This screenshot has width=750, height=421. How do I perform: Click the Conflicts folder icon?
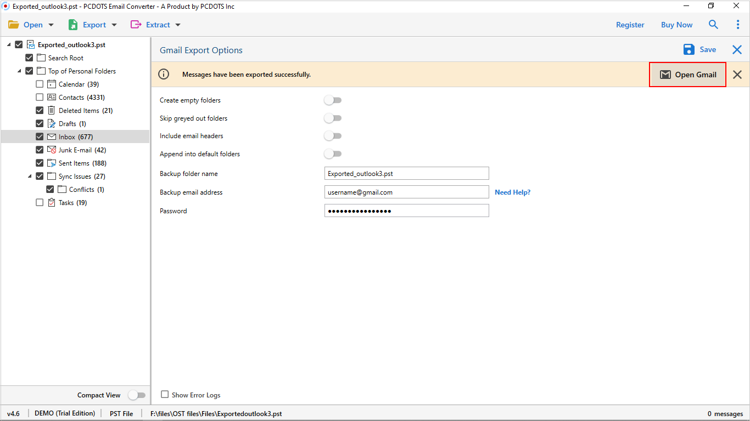(62, 189)
